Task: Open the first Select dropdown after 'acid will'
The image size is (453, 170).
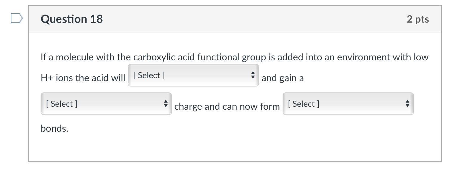Action: tap(193, 75)
